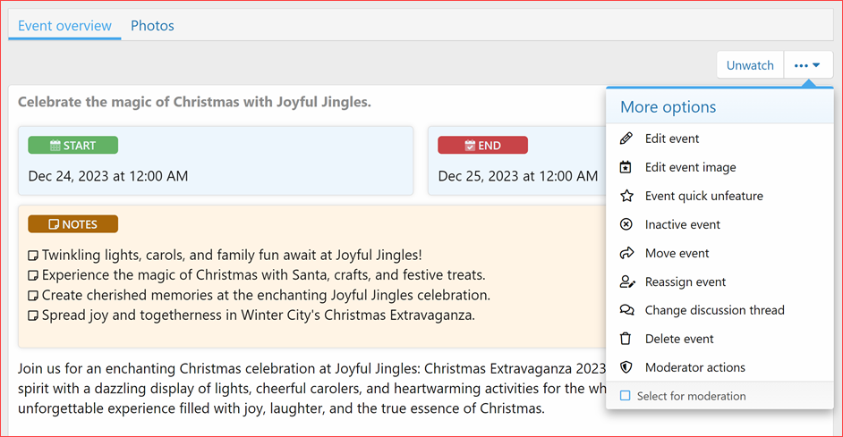Click the pencil icon for Edit event

tap(626, 139)
